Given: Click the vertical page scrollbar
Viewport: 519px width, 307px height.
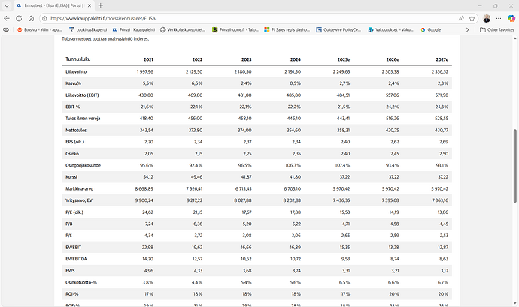Looking at the screenshot, I should pyautogui.click(x=516, y=150).
